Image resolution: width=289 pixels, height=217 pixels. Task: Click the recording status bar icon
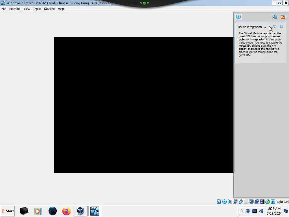pos(257,202)
